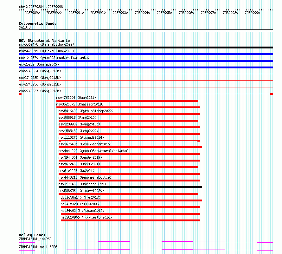Image resolution: width=282 pixels, height=254 pixels.
Task: Click esv2740235 (Wong2012b) label
Action: tap(40, 78)
